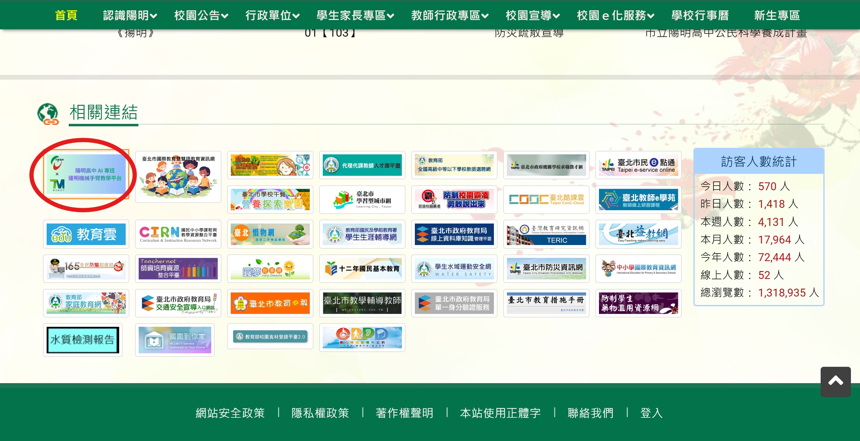
Task: Open the 學校行事曆 menu item
Action: click(x=700, y=15)
